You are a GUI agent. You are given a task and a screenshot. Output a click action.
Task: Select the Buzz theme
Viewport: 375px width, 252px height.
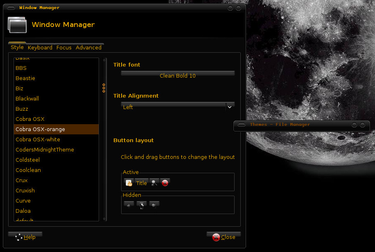coord(56,109)
